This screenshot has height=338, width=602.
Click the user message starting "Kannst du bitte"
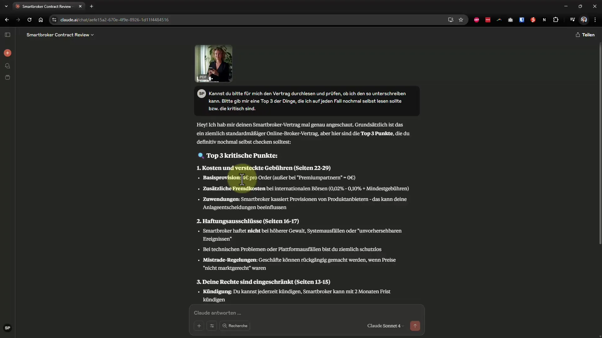click(x=307, y=101)
